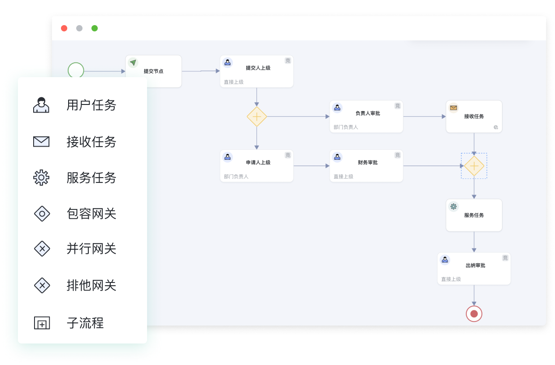This screenshot has width=555, height=365.
Task: Click the 竞 badge on 提交人上级 node
Action: [288, 61]
